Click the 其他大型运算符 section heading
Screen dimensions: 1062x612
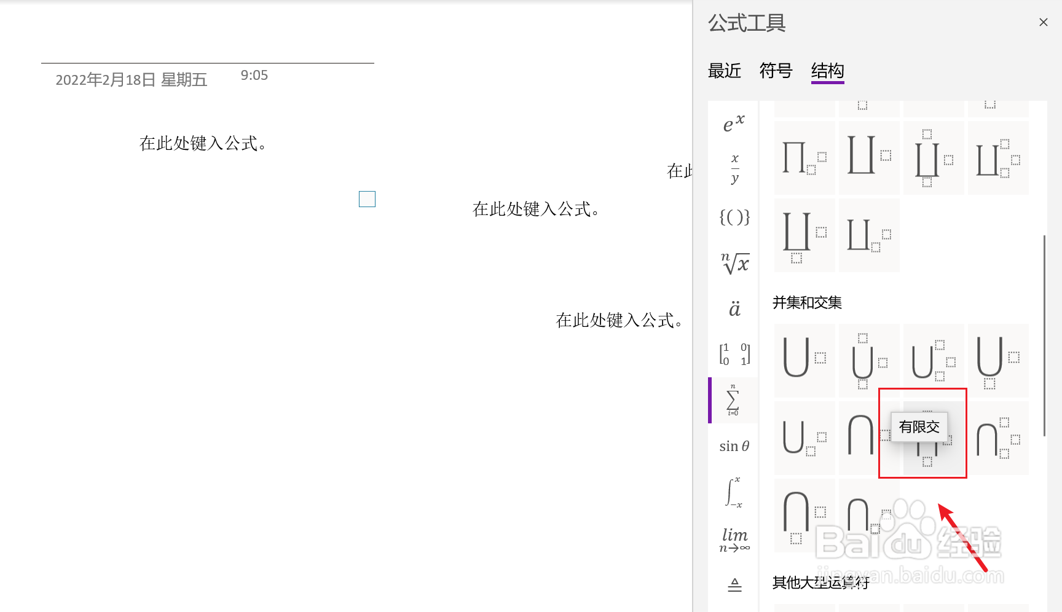(821, 583)
